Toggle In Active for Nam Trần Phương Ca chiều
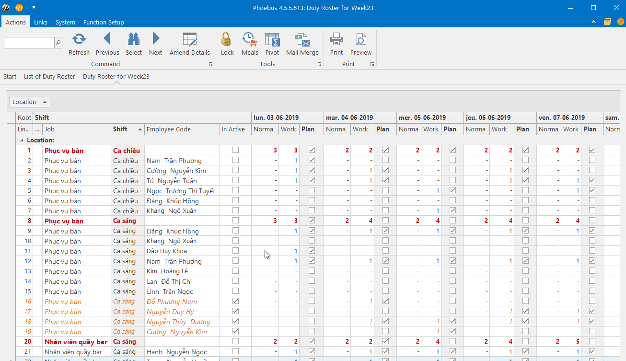Viewport: 626px width, 361px height. click(235, 160)
